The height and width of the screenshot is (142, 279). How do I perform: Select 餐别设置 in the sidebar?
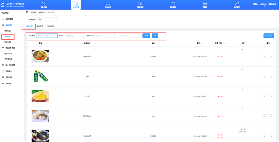coord(7,42)
